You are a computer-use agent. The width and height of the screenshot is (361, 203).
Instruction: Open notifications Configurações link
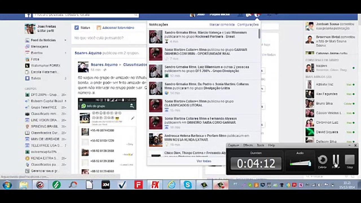coord(248,25)
